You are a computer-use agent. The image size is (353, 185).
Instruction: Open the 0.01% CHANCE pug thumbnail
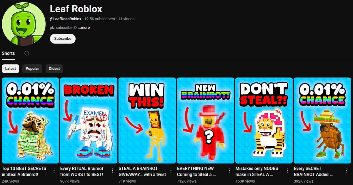click(30, 120)
